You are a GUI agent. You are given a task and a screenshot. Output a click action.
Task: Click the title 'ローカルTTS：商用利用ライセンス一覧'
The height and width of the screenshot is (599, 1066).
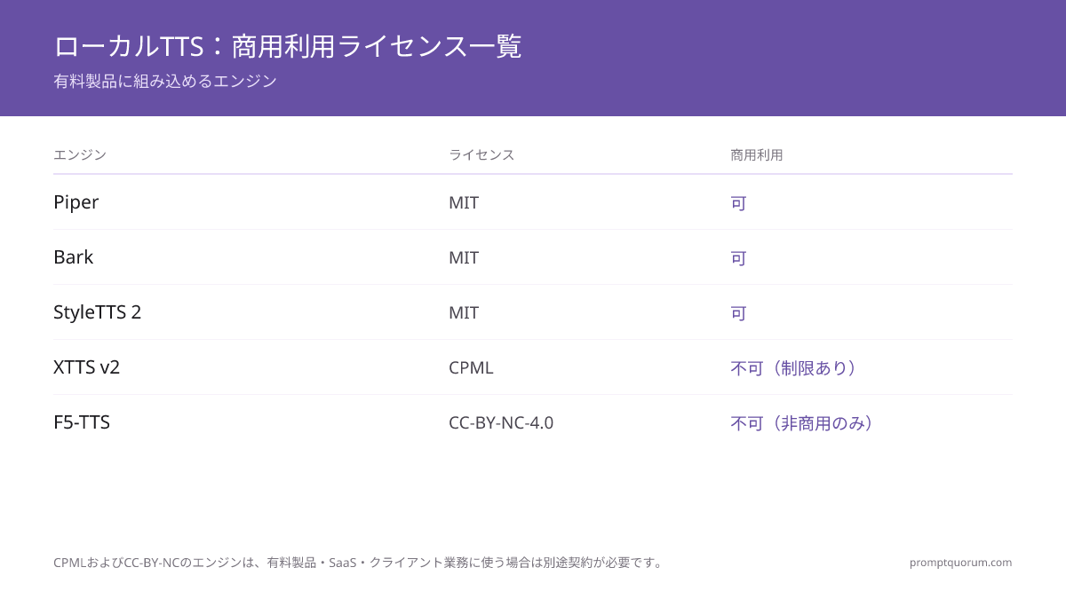[287, 46]
